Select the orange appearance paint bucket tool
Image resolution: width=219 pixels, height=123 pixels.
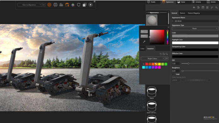[67, 5]
